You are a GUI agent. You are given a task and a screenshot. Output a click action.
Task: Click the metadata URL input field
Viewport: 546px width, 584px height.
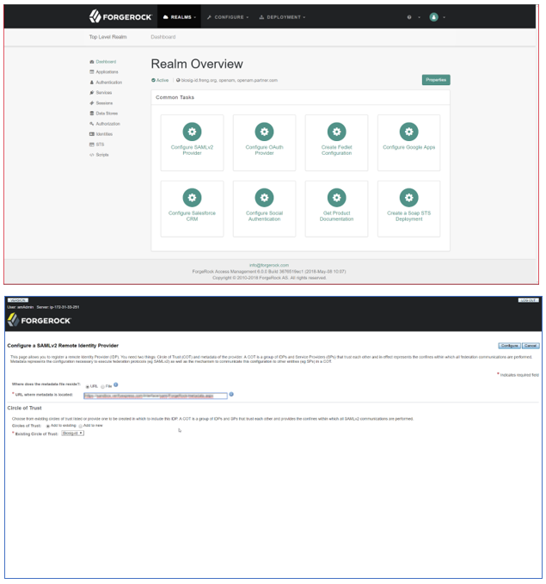(156, 396)
